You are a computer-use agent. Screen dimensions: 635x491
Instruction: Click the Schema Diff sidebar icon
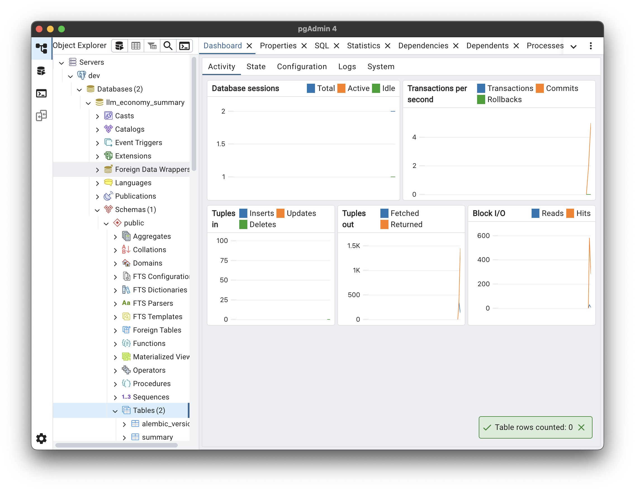tap(41, 115)
